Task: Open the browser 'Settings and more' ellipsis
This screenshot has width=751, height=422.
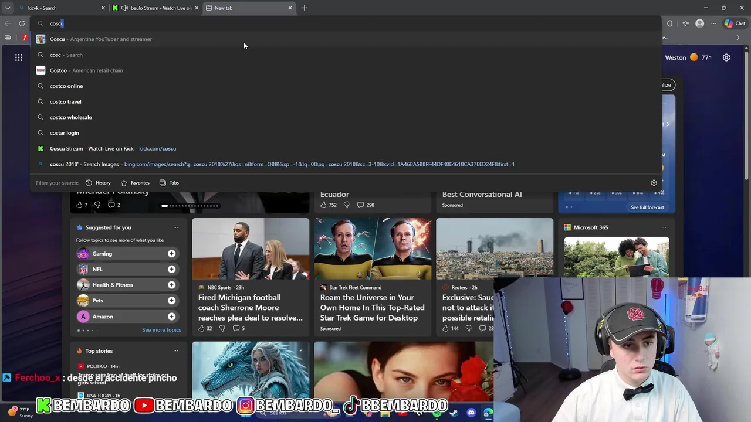Action: 713,23
